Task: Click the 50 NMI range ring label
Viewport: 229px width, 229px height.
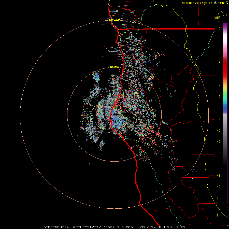Action: (x=114, y=67)
